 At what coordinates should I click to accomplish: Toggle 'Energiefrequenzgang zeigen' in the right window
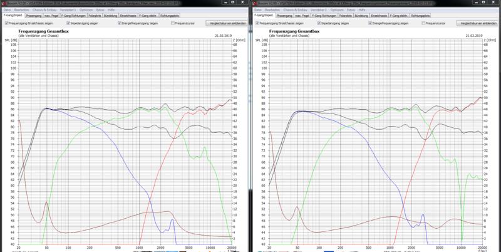tap(371, 23)
